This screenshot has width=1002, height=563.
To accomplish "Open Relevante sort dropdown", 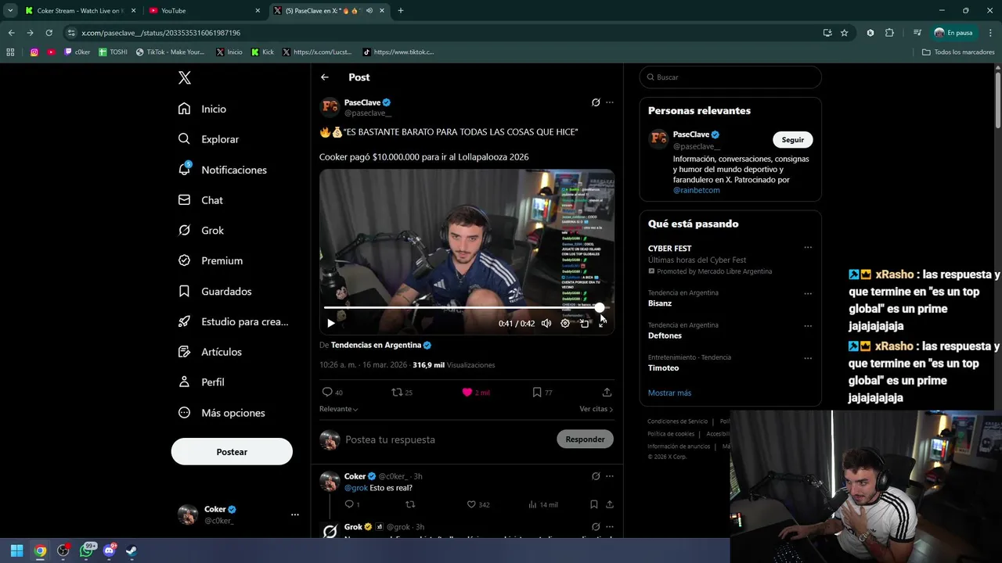I will pos(338,409).
